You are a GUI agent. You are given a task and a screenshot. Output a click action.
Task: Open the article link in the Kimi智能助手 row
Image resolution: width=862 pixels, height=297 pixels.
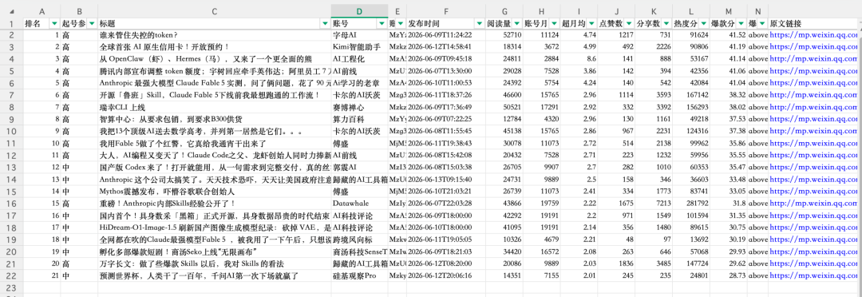click(x=813, y=47)
